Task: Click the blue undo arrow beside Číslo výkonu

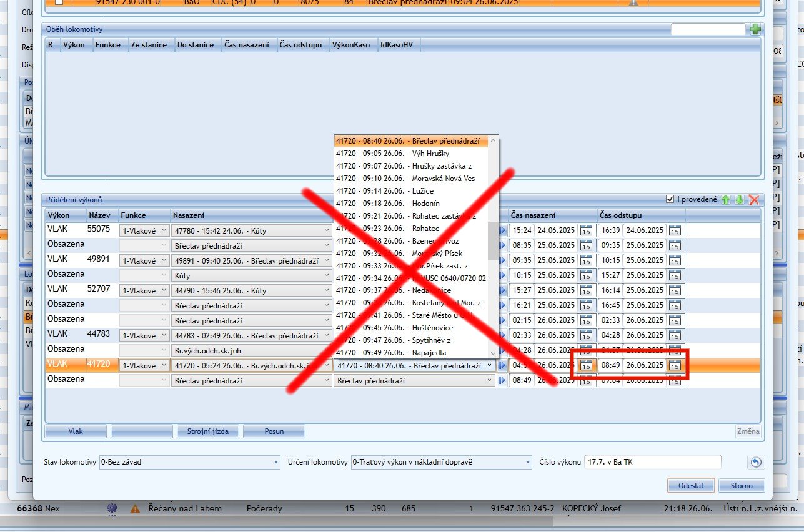Action: click(x=755, y=463)
